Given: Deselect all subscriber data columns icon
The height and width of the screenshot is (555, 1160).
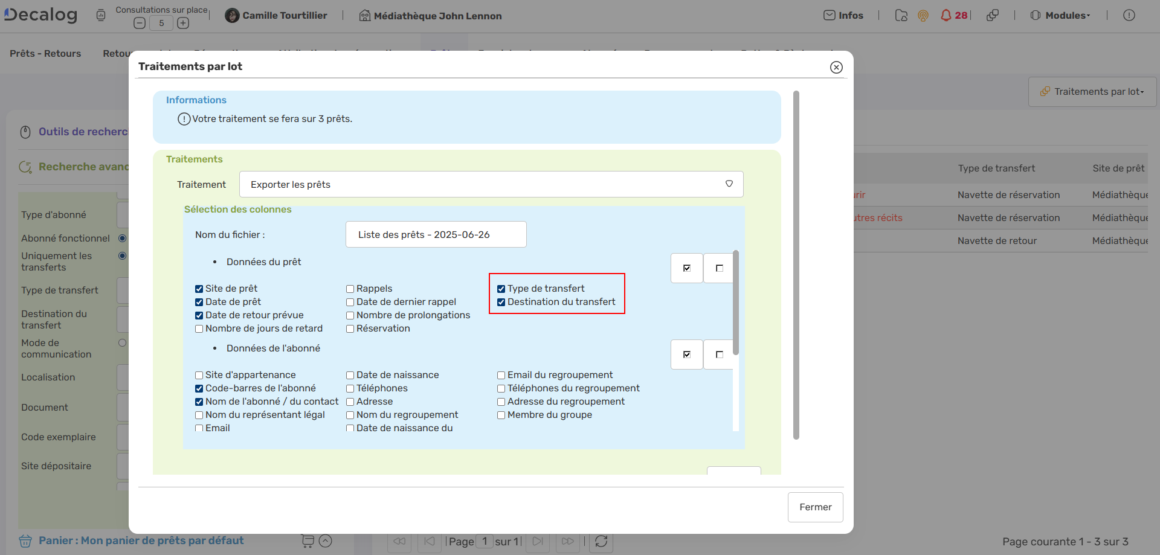Looking at the screenshot, I should 719,354.
